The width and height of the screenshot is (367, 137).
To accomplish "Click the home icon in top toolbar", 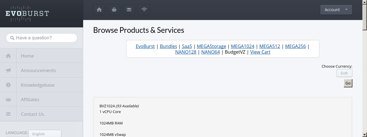I will coord(99,10).
